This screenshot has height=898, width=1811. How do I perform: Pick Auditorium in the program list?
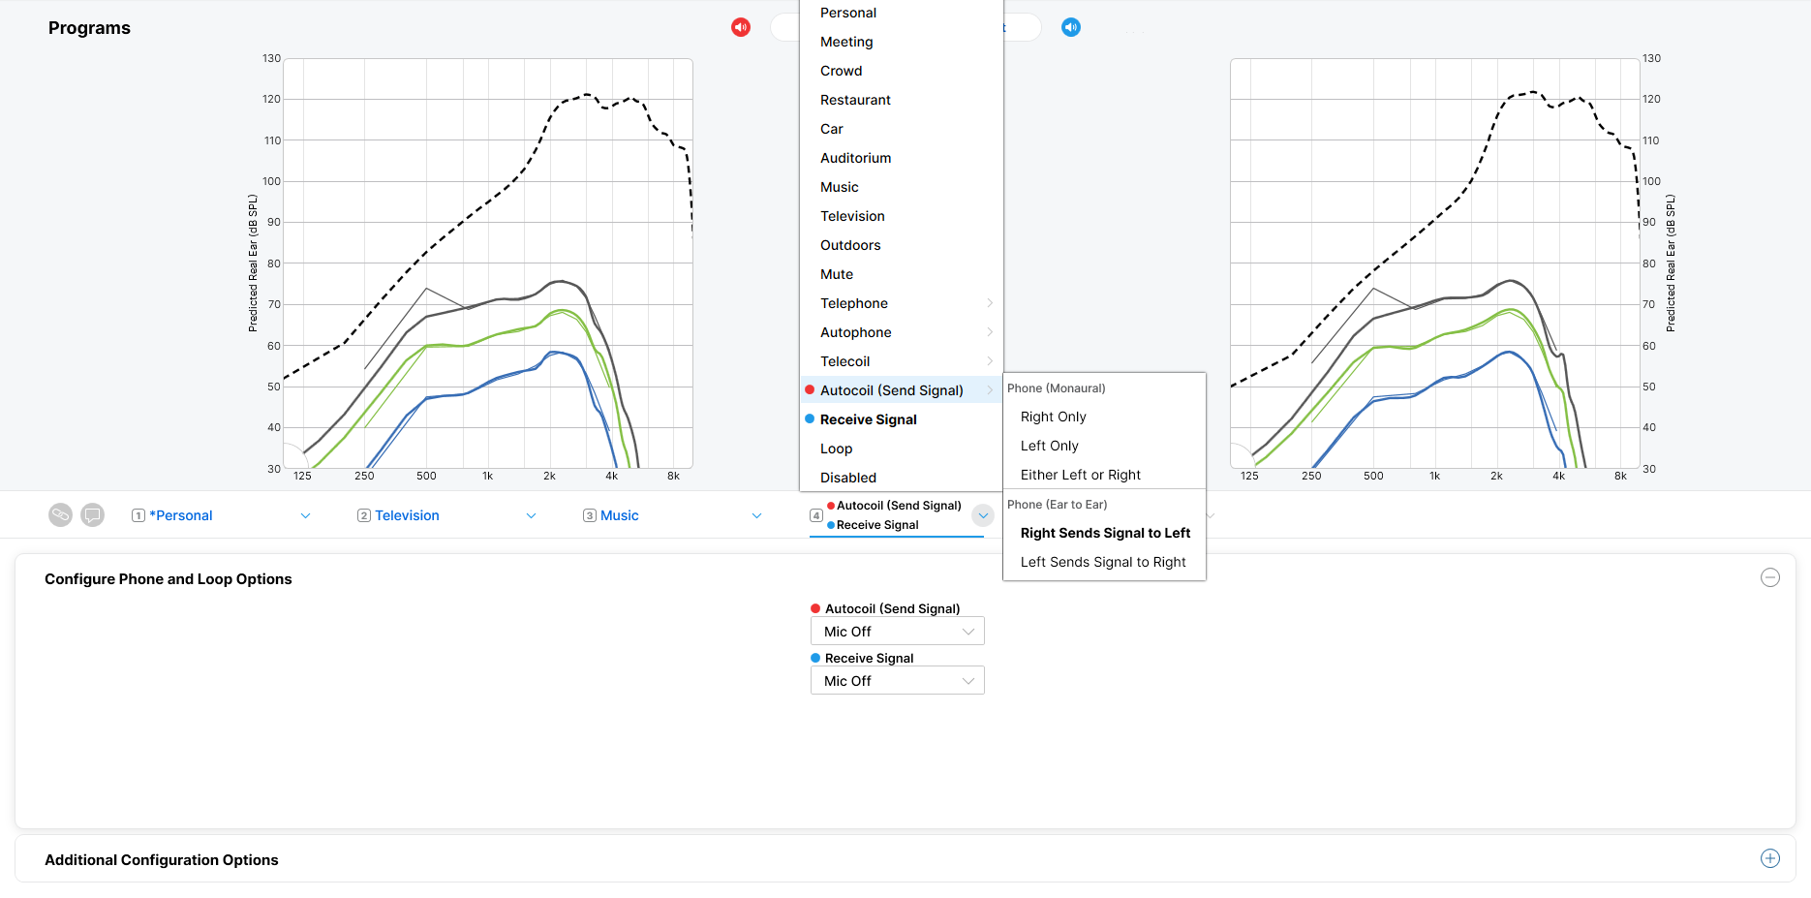click(902, 158)
